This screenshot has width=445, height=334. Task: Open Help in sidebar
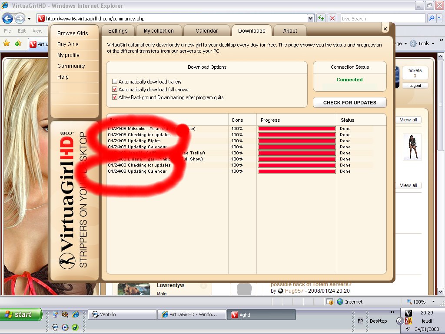(x=63, y=77)
